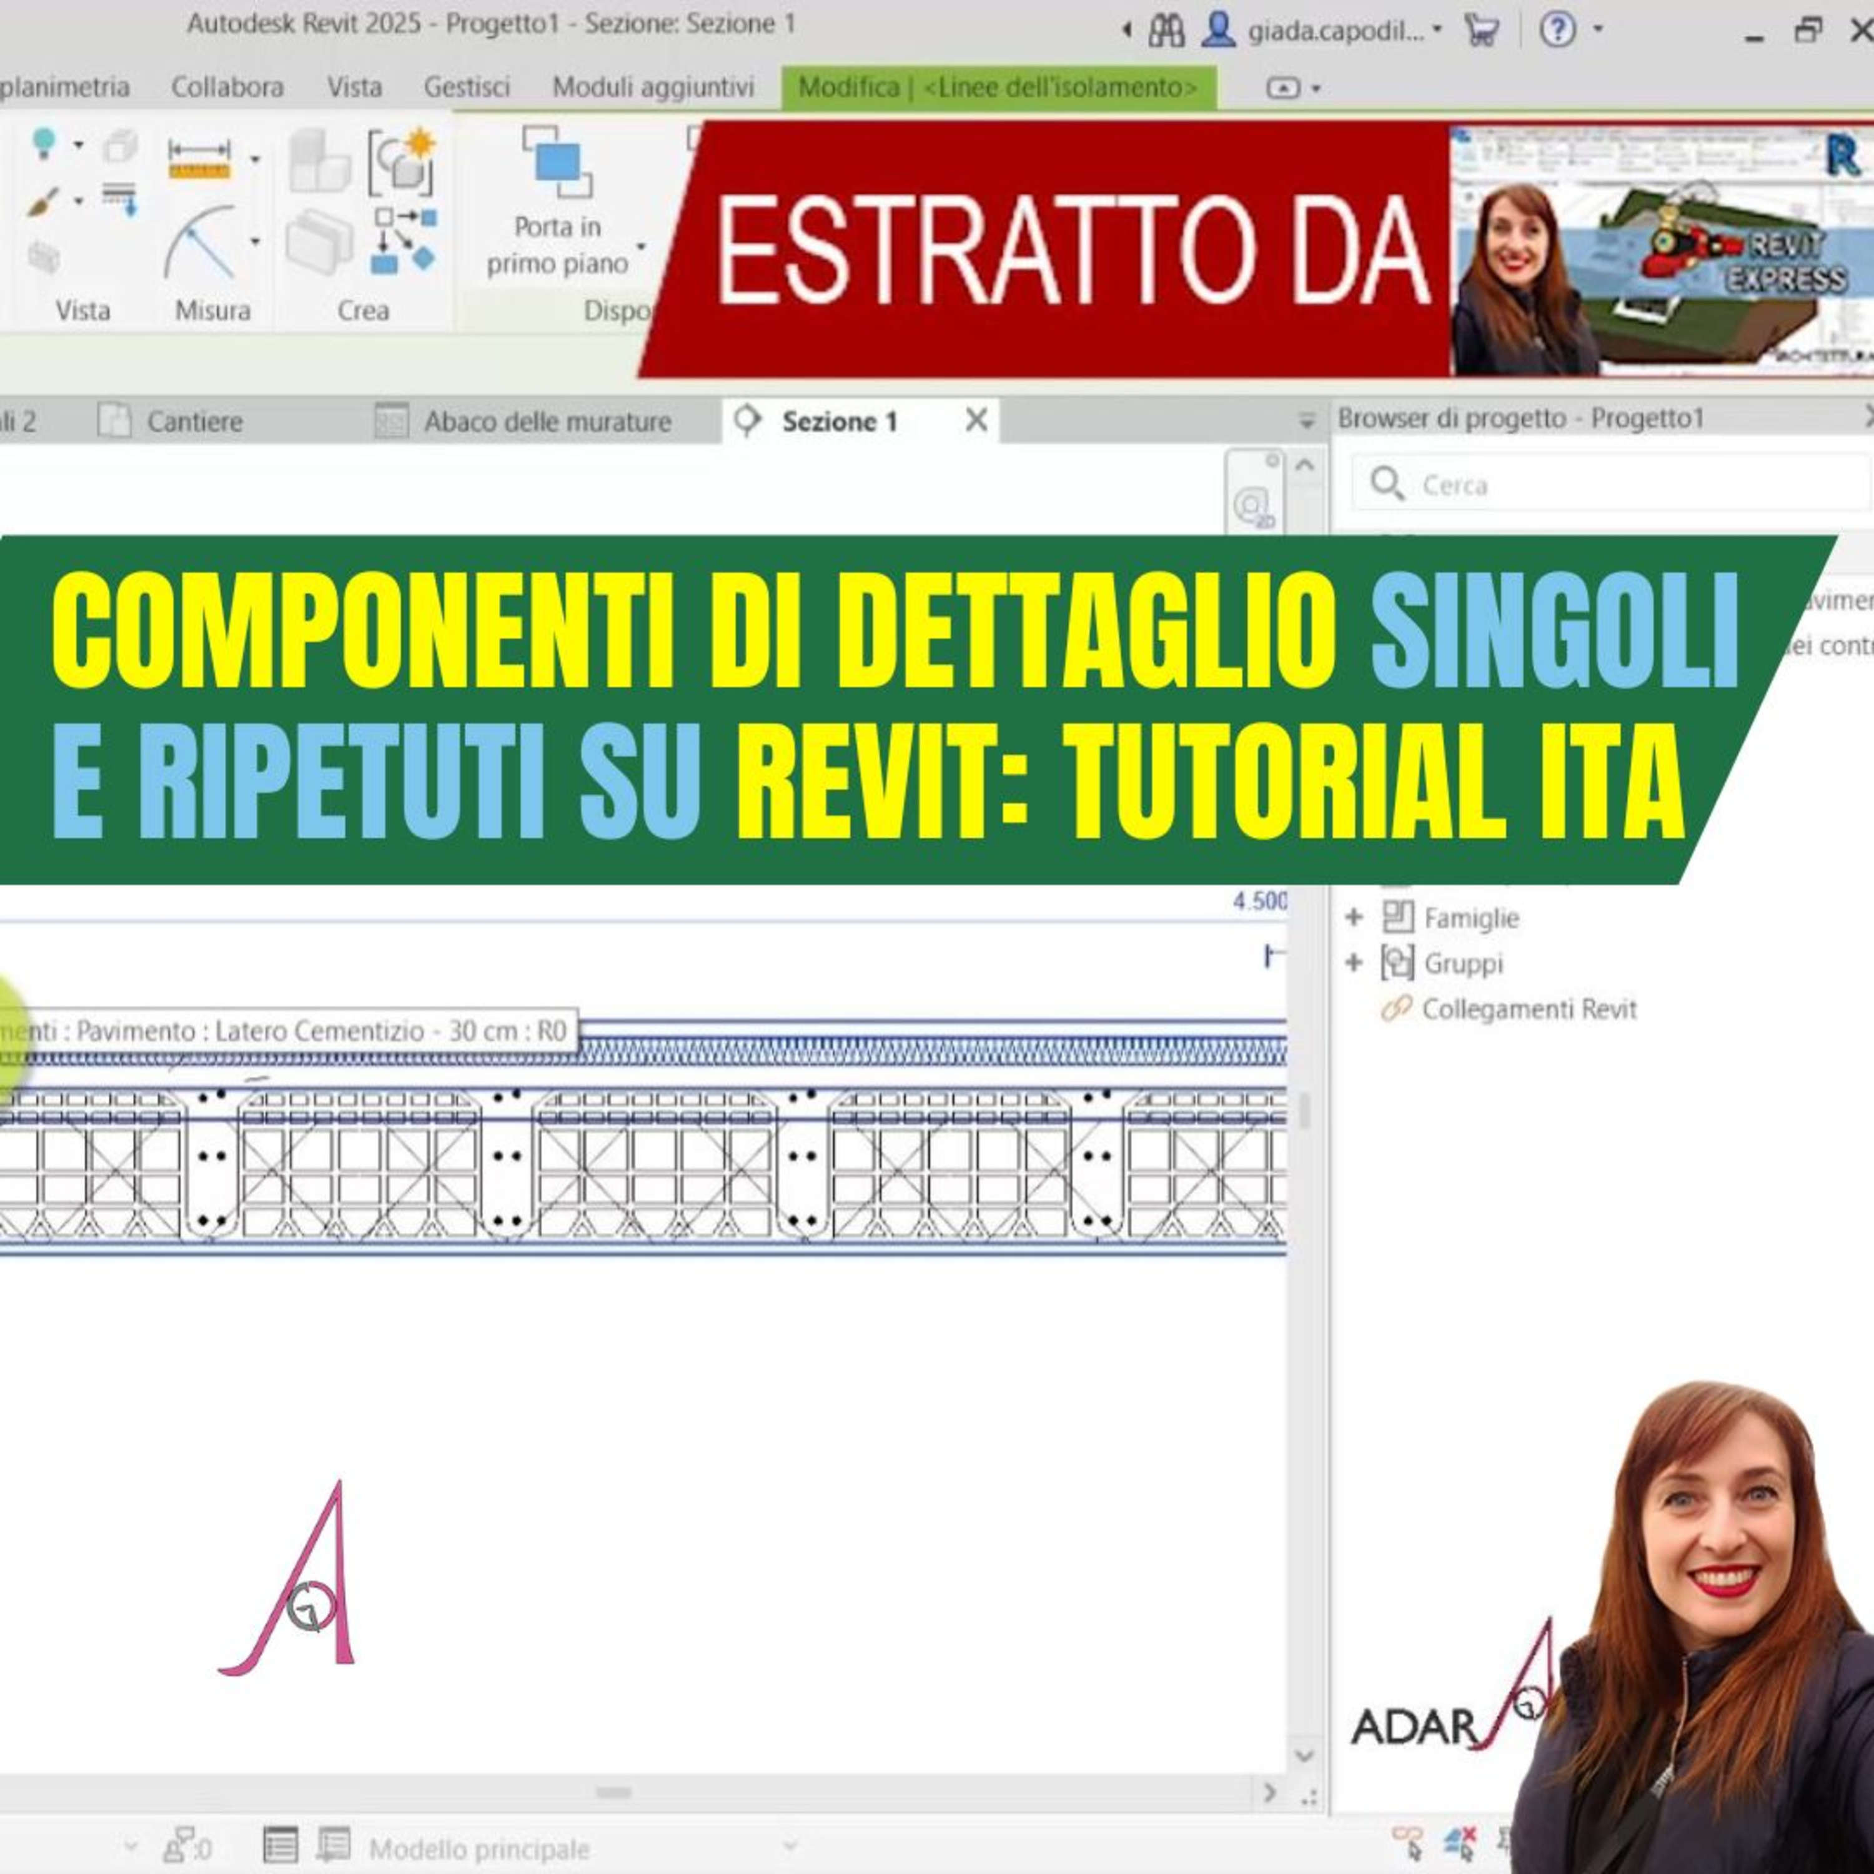Screen dimensions: 1874x1874
Task: Open the giada.capodil... account dropdown
Action: [x=1437, y=30]
